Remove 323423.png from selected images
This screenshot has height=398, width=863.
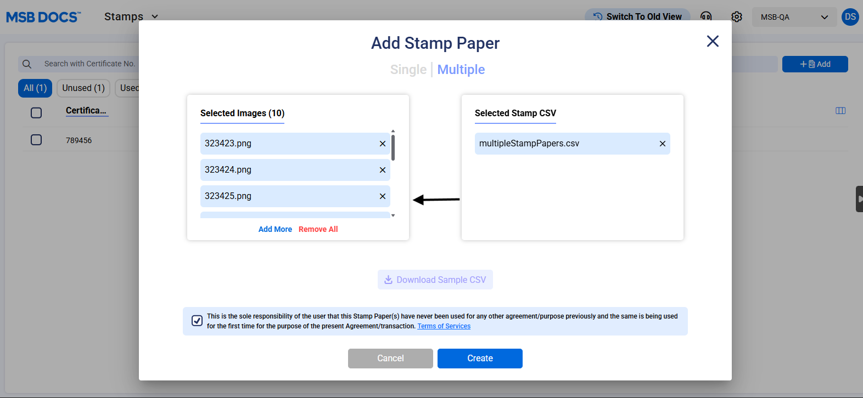pyautogui.click(x=383, y=144)
